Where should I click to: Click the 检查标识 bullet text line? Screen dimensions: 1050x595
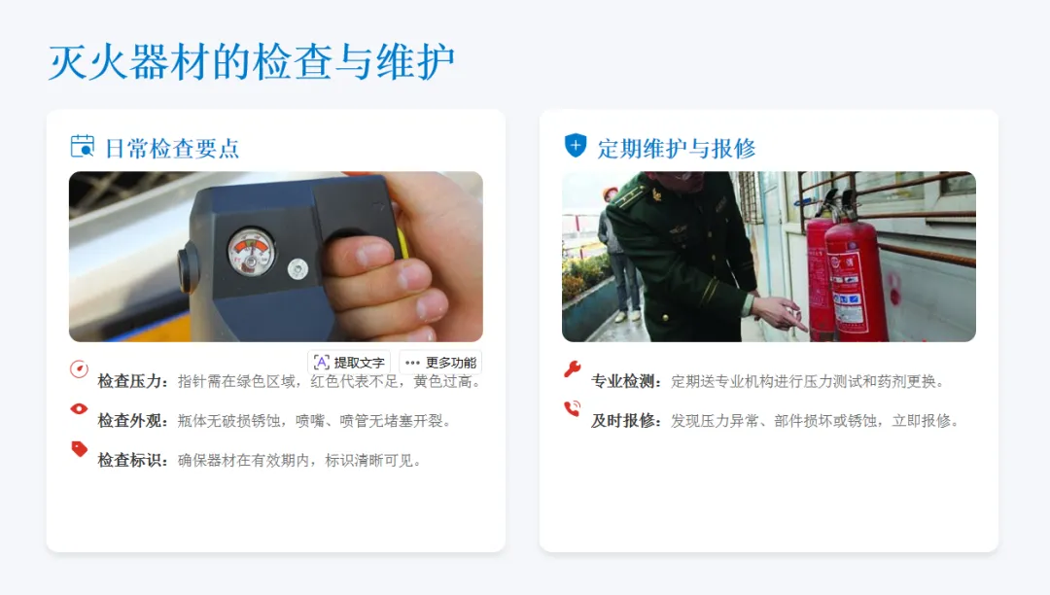260,461
